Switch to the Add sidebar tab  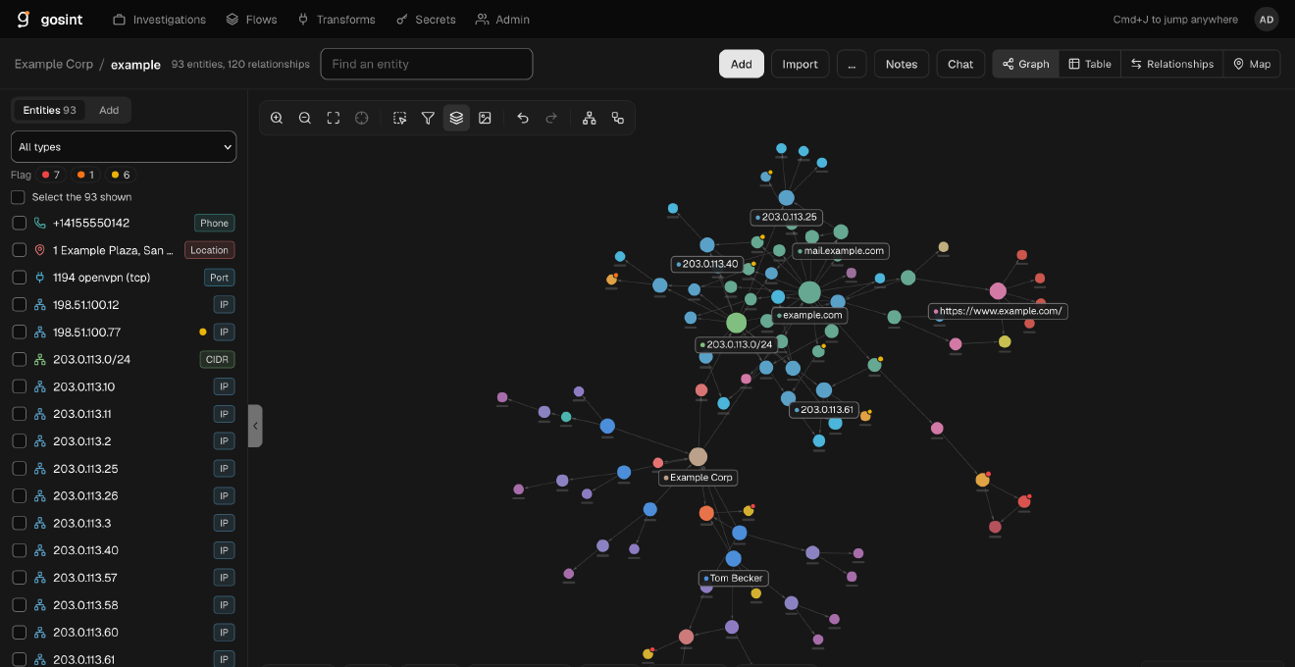pyautogui.click(x=109, y=110)
